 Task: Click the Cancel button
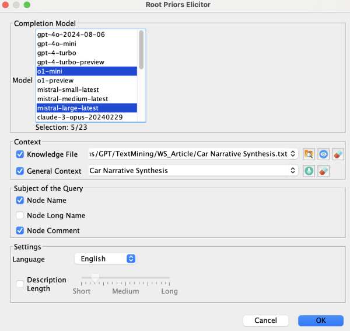point(265,320)
